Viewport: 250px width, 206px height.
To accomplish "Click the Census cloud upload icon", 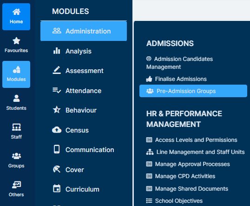I will tap(57, 130).
